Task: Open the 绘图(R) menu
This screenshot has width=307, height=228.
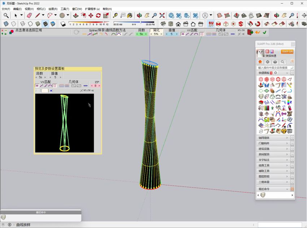Action: tap(53, 9)
